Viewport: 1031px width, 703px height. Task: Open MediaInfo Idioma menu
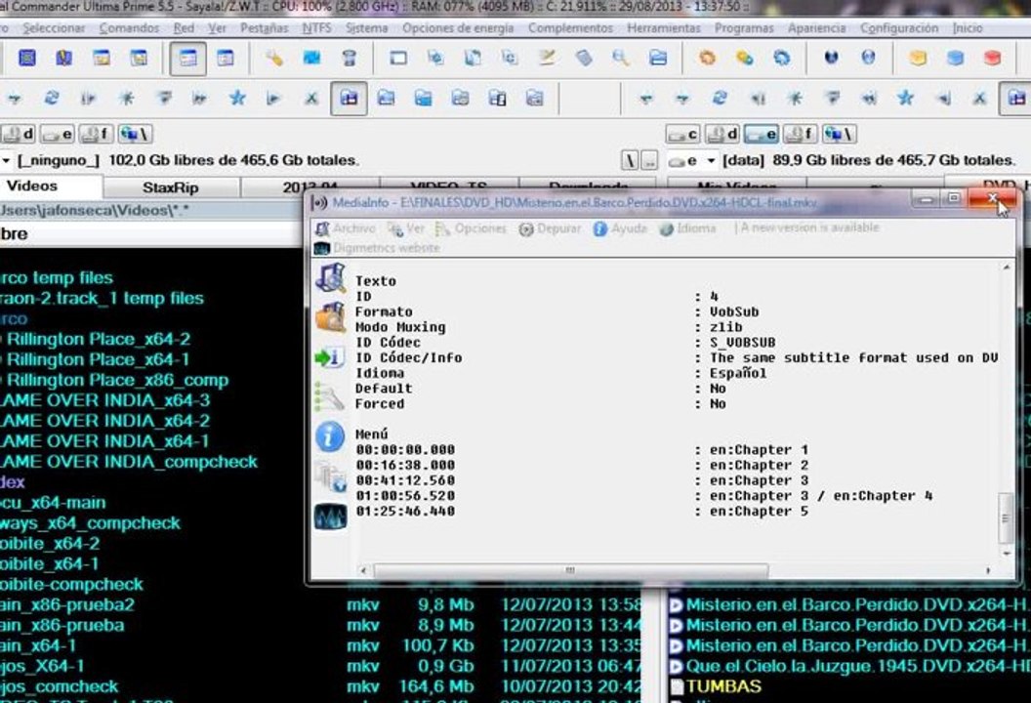(x=687, y=228)
